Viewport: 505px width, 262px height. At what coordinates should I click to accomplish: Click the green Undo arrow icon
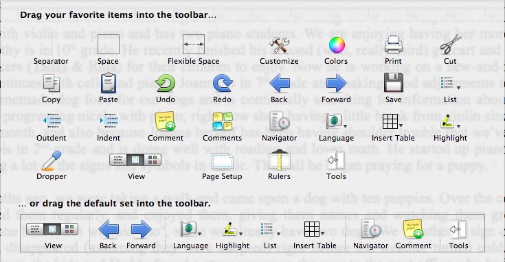click(165, 83)
